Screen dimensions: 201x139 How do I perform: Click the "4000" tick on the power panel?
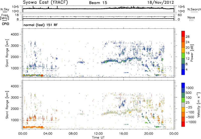tap(15, 34)
